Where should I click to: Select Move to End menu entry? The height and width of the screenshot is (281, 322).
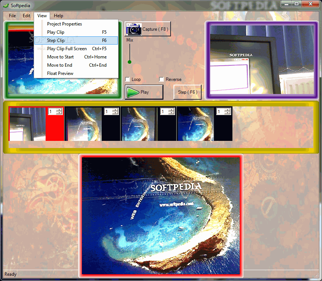click(x=76, y=65)
